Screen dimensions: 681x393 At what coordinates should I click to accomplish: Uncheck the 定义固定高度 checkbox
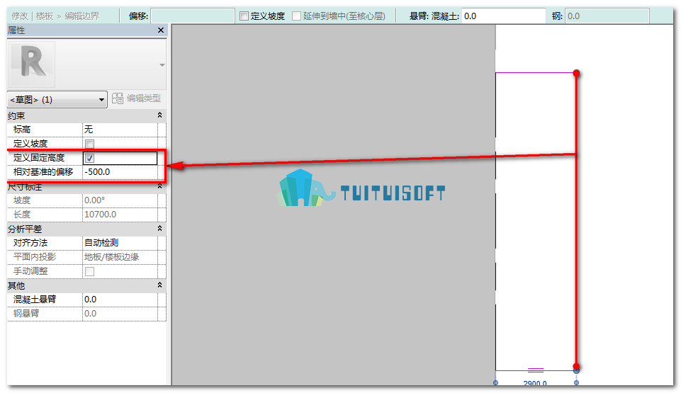89,158
